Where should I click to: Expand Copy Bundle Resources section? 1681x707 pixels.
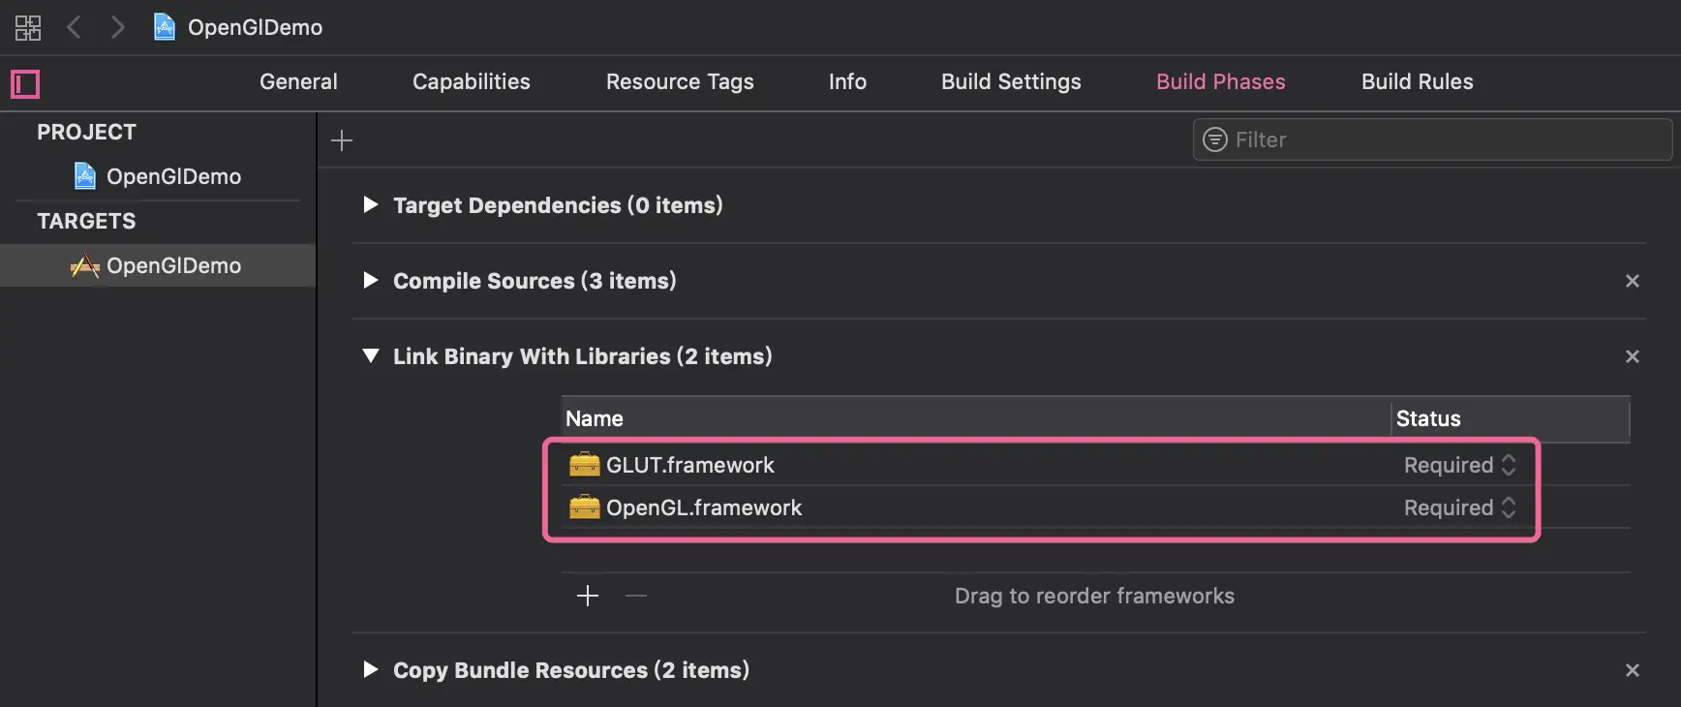(370, 669)
